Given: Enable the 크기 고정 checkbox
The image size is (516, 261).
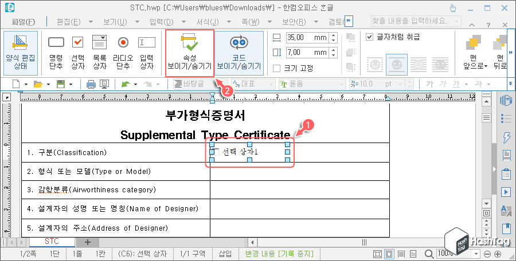Looking at the screenshot, I should pos(277,68).
